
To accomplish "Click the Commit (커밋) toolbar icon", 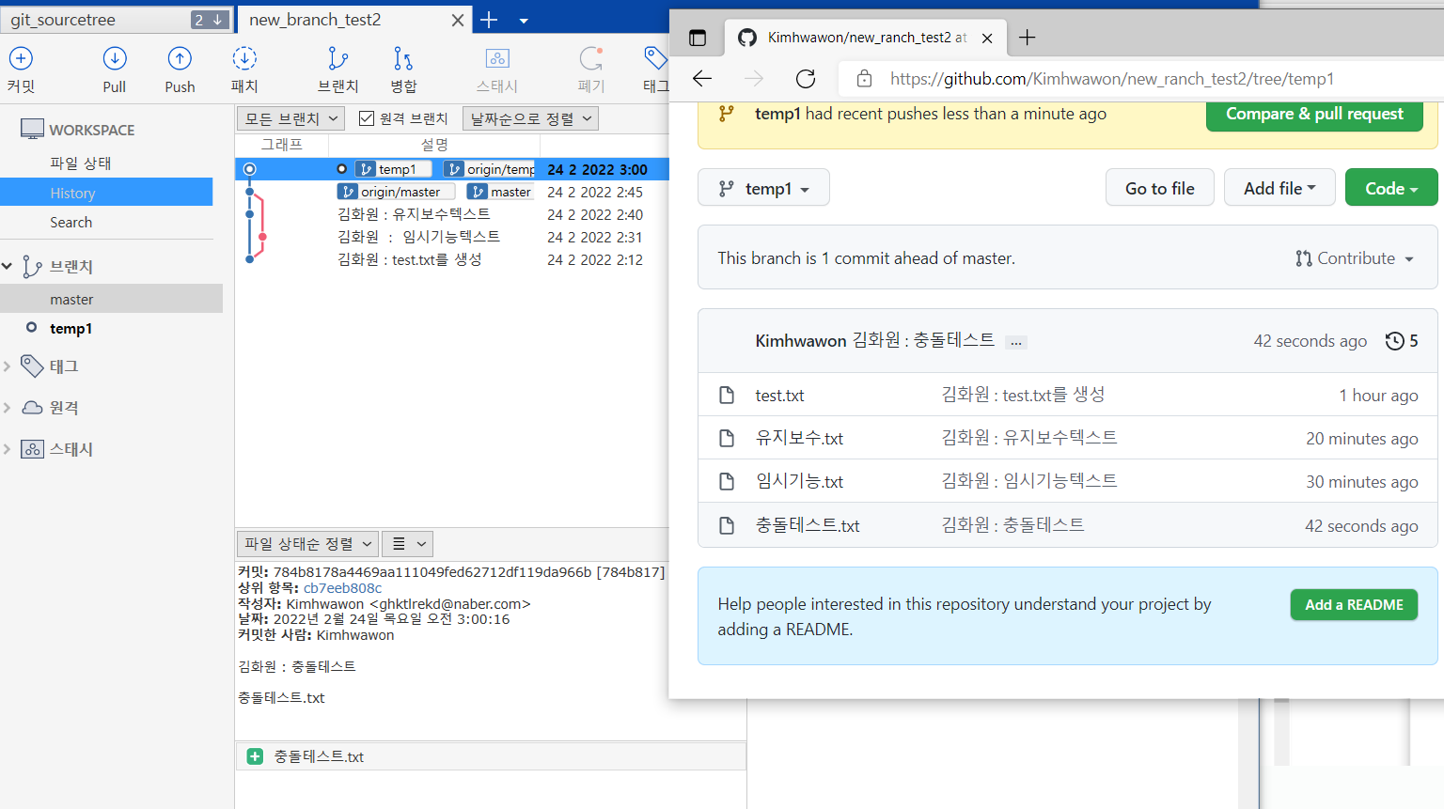I will 21,58.
